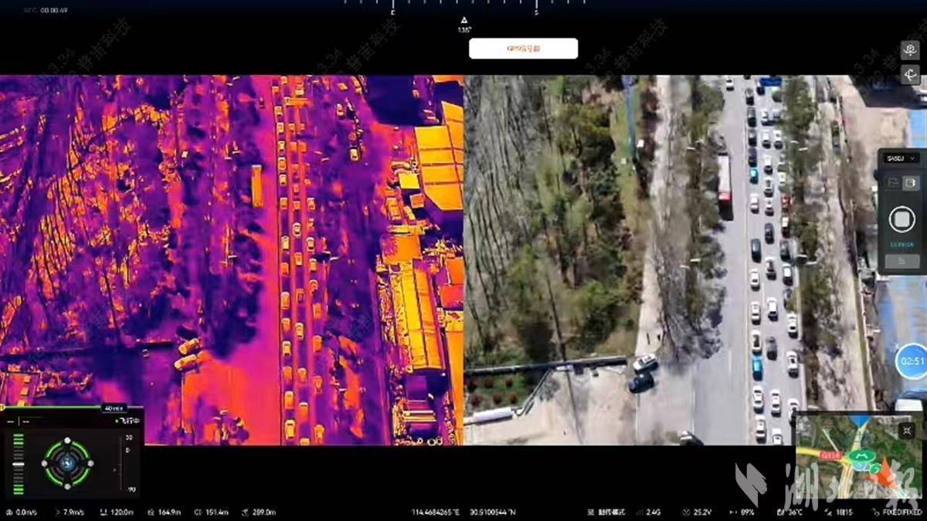Viewport: 927px width, 521px height.
Task: Switch to video recording mode icon
Action: (x=911, y=183)
